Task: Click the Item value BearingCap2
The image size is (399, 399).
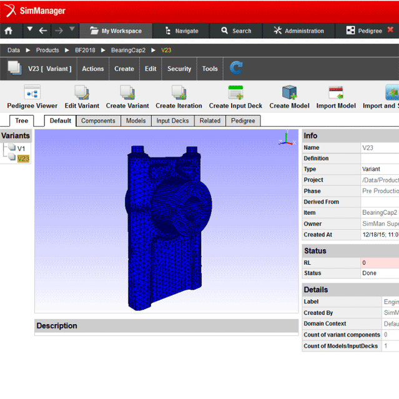Action: [380, 212]
